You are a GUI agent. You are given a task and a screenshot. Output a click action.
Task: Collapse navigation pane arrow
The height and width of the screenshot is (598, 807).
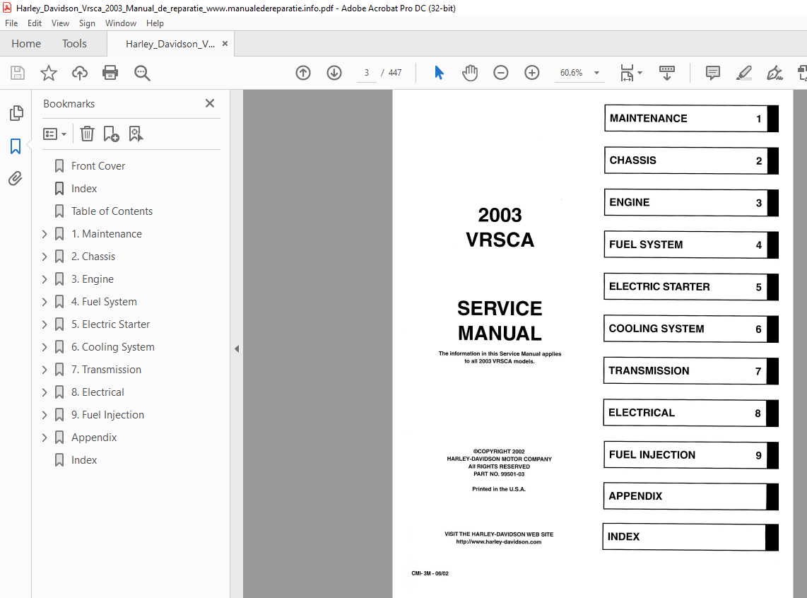pos(237,349)
